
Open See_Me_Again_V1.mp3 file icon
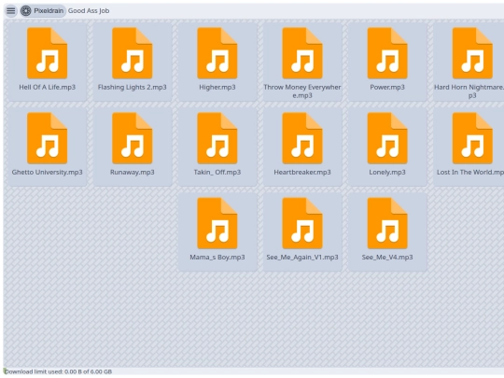302,223
